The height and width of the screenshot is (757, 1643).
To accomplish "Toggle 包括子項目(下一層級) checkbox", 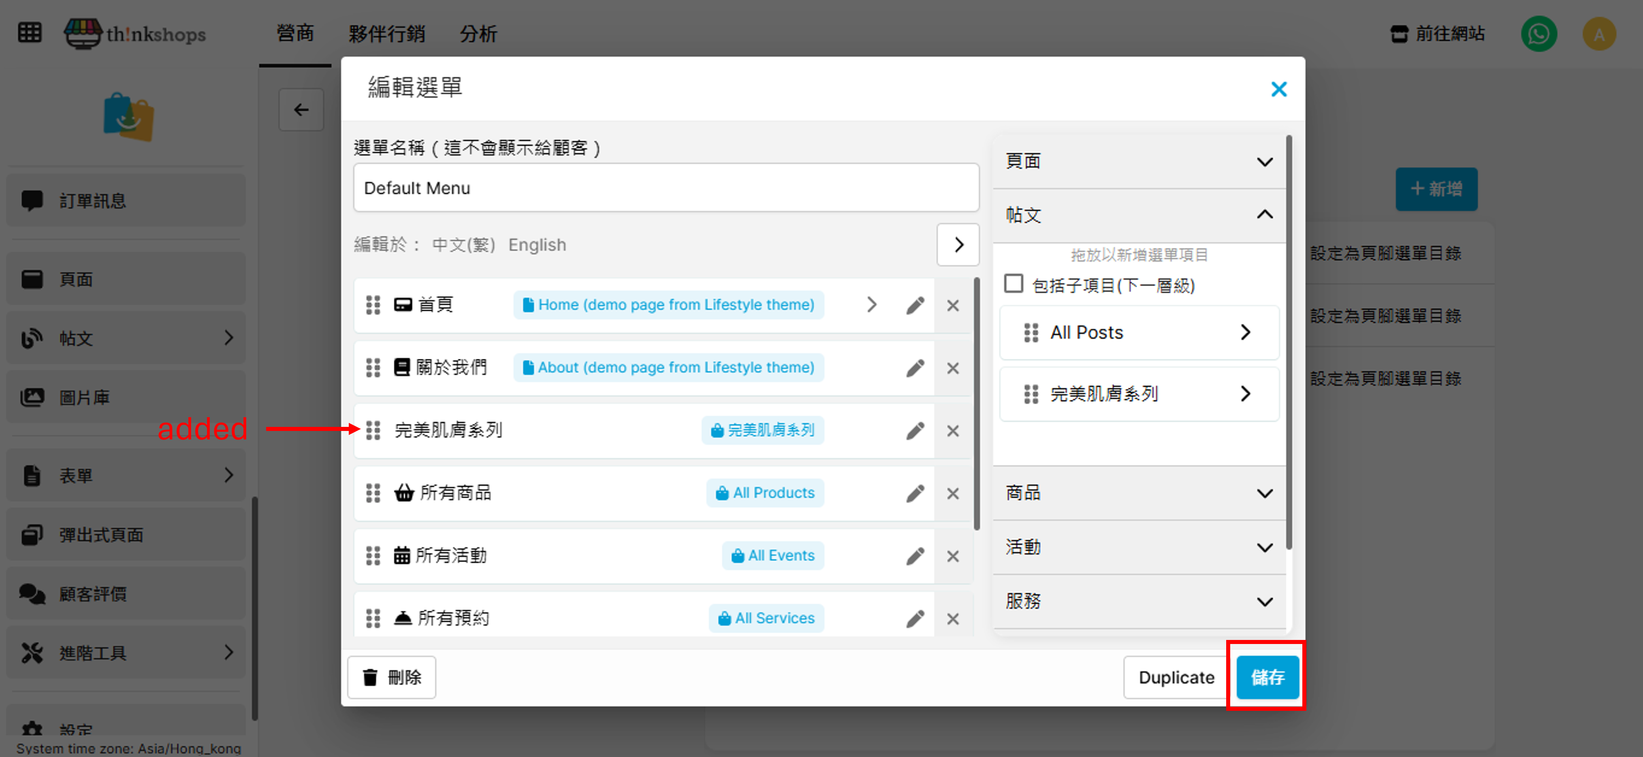I will pos(1013,284).
